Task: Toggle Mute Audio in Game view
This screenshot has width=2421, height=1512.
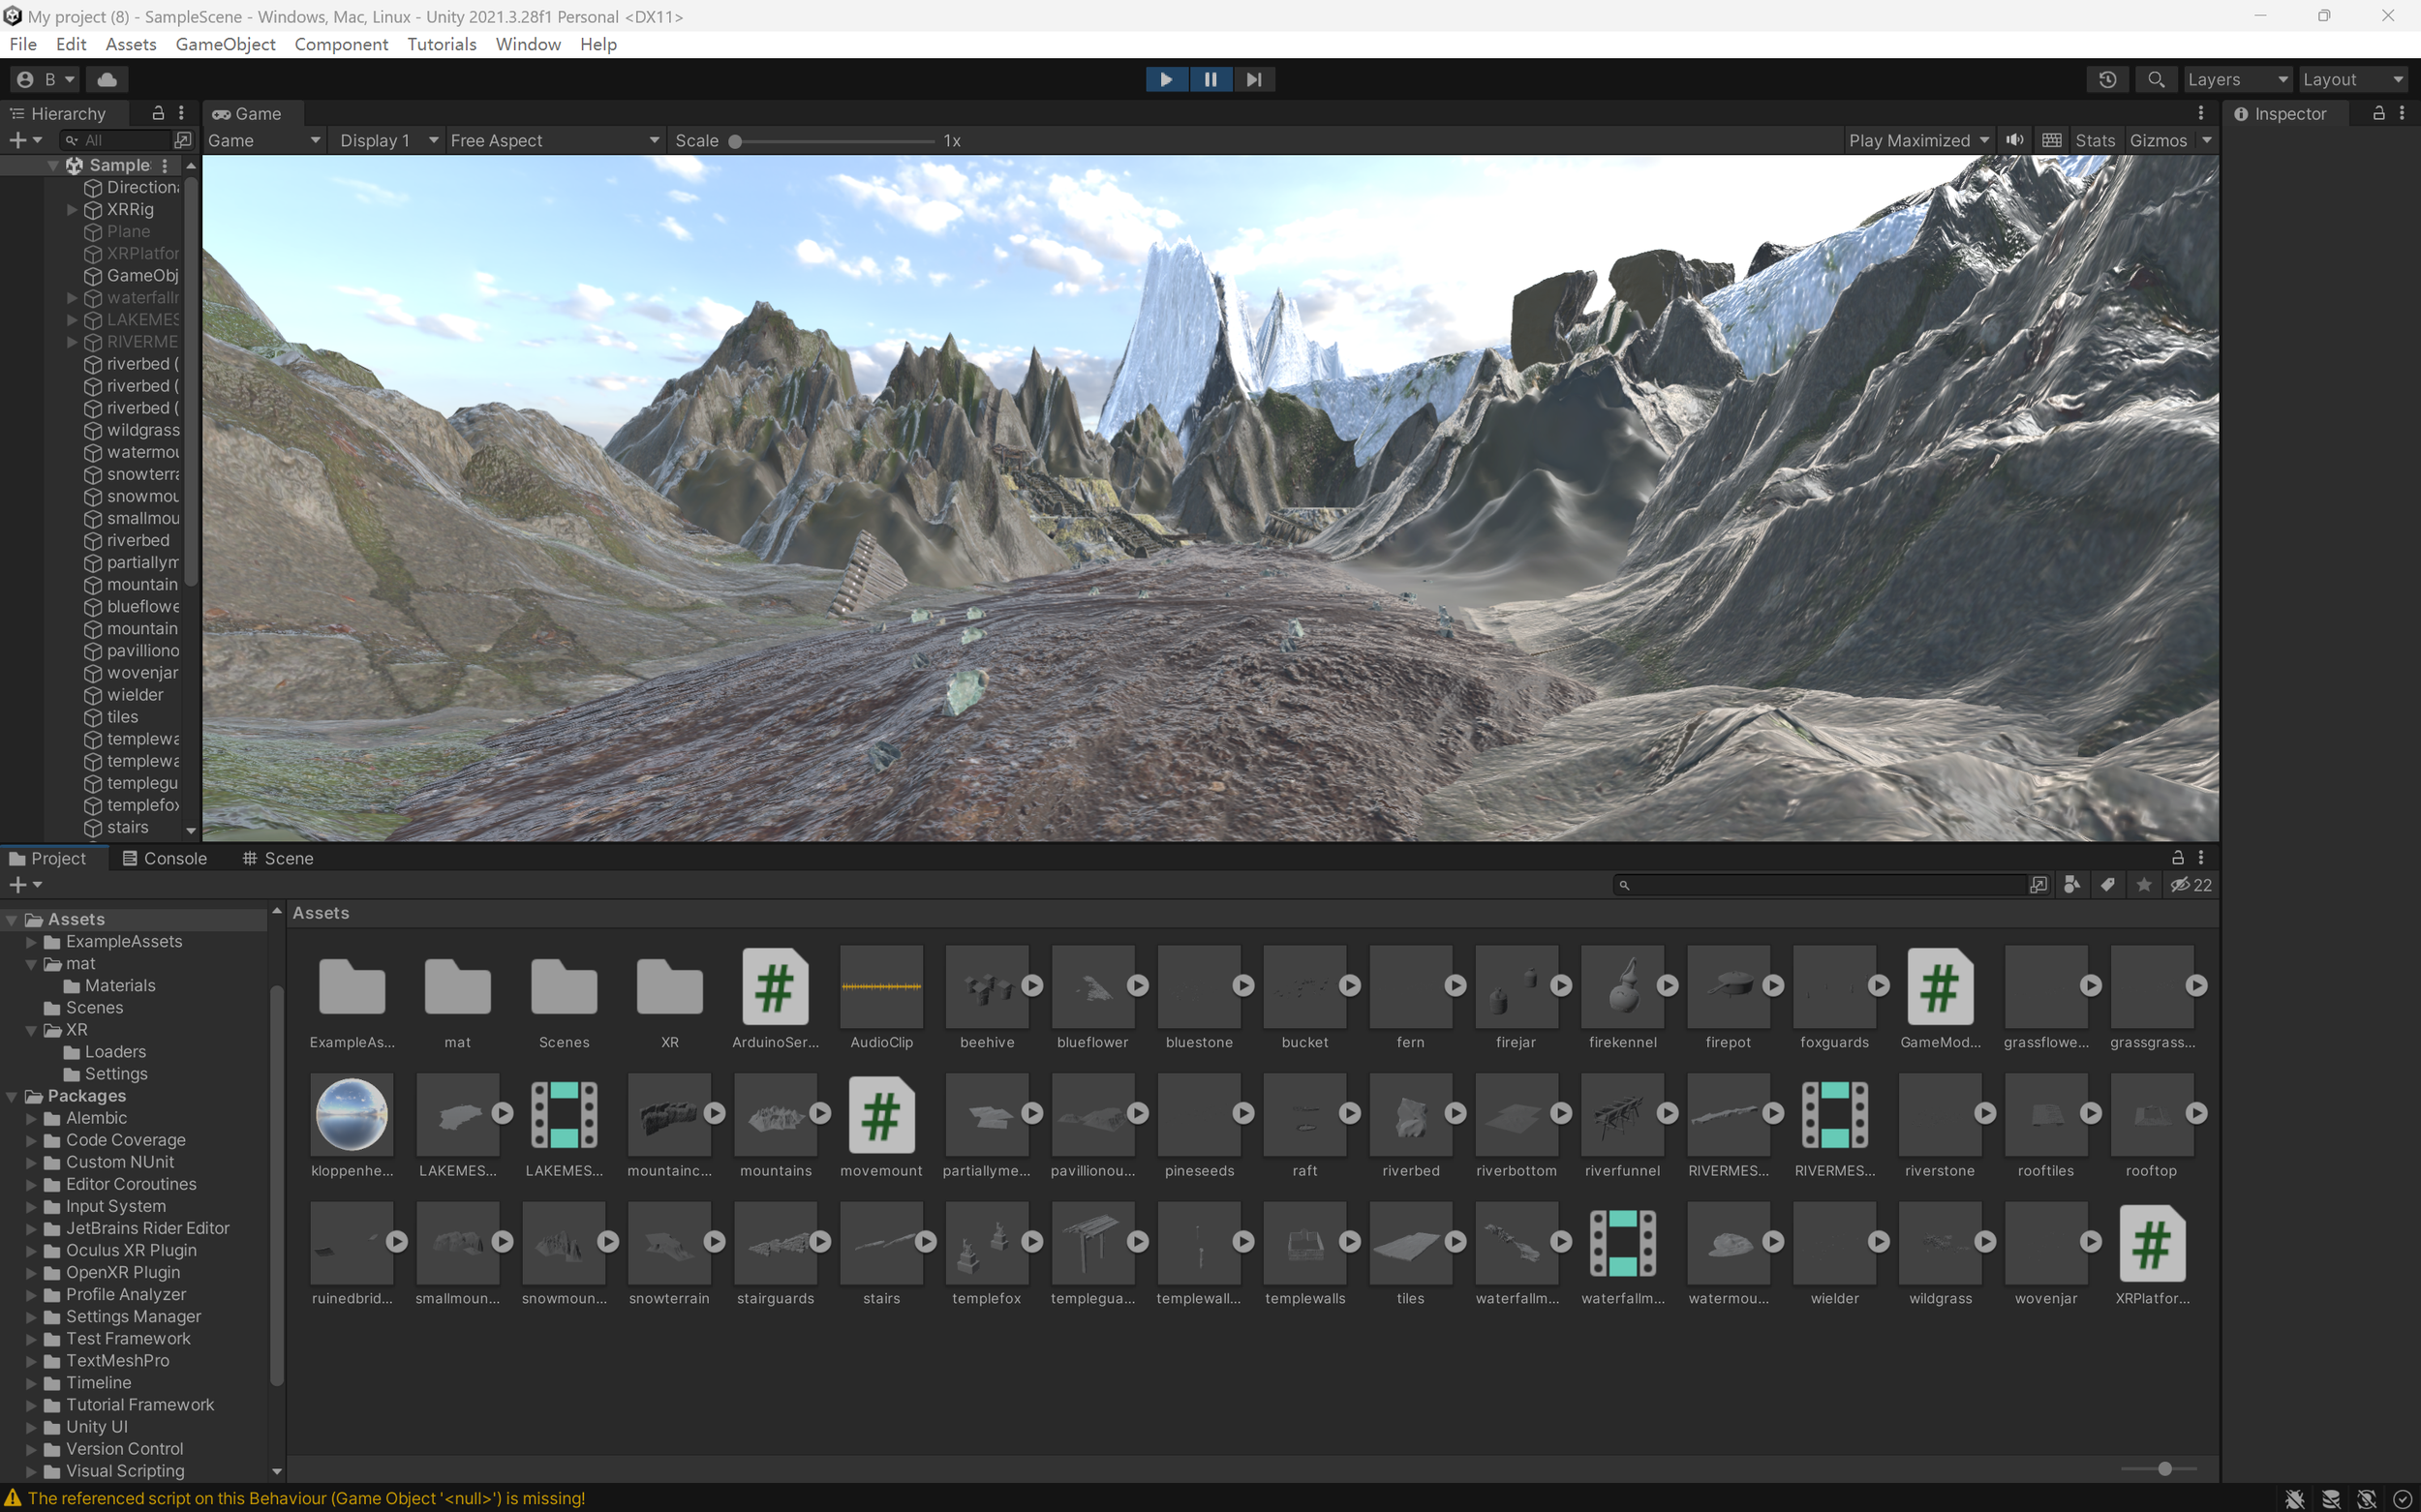Action: pos(2015,140)
